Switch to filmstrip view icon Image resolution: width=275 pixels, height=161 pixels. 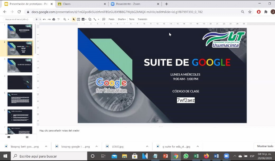[x=9, y=137]
